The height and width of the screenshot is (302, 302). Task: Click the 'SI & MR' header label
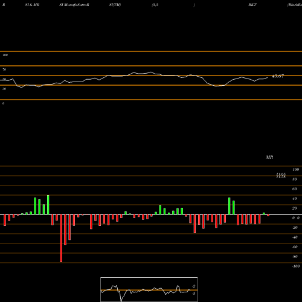click(32, 5)
